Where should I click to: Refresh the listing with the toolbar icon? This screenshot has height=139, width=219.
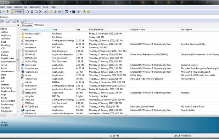pyautogui.click(x=78, y=12)
